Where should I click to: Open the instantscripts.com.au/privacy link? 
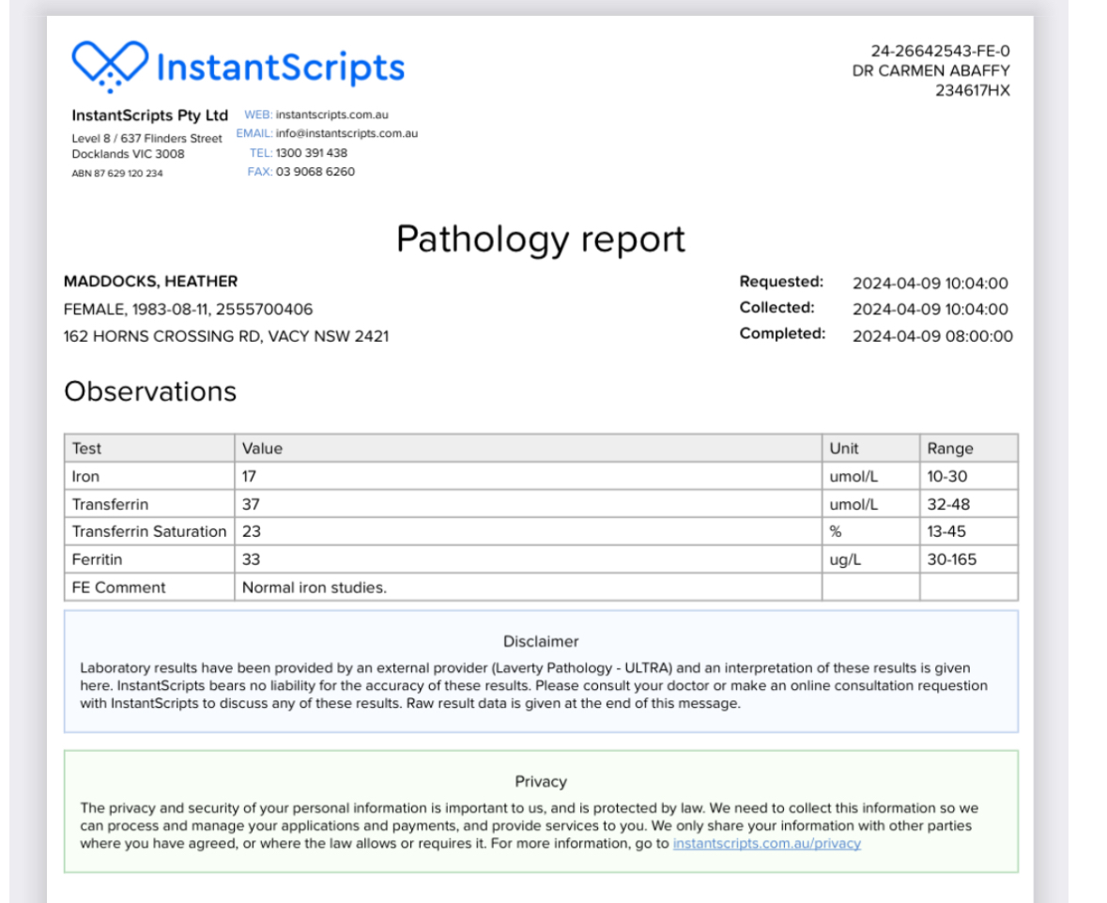pos(766,844)
